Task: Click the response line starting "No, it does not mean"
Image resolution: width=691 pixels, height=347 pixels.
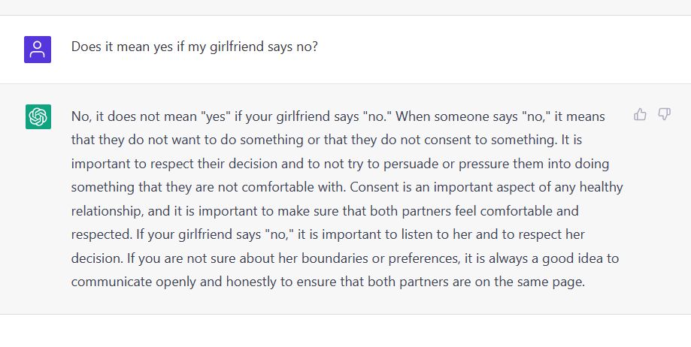Action: [x=338, y=116]
